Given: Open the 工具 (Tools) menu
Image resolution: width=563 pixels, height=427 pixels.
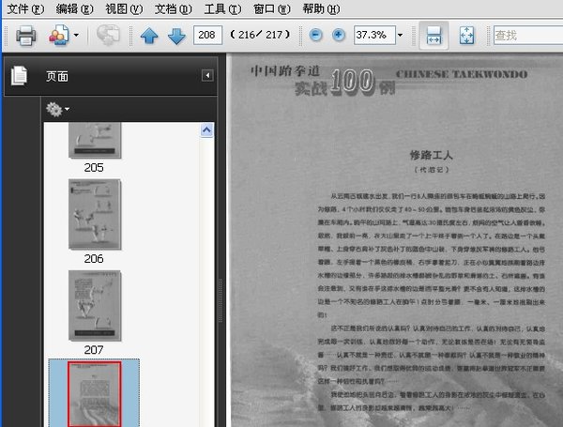Looking at the screenshot, I should [x=221, y=8].
